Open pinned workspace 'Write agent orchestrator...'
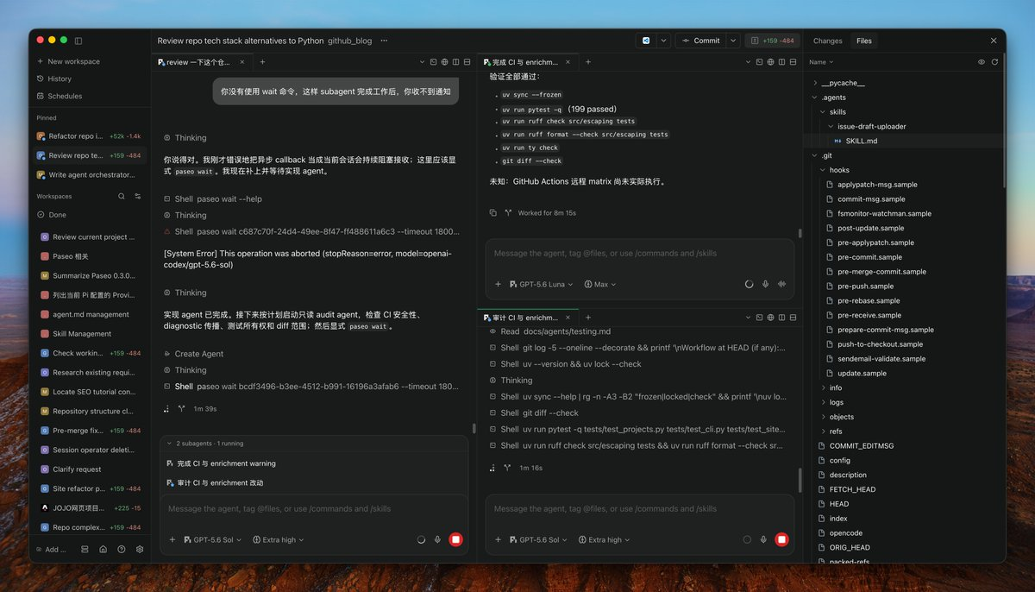The height and width of the screenshot is (592, 1035). [90, 174]
